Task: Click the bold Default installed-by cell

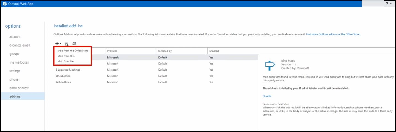Action: 163,58
